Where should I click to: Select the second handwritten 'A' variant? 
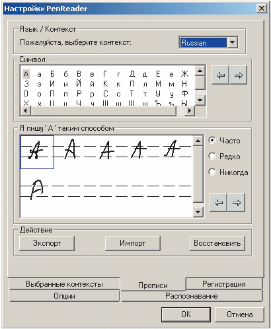pyautogui.click(x=70, y=149)
